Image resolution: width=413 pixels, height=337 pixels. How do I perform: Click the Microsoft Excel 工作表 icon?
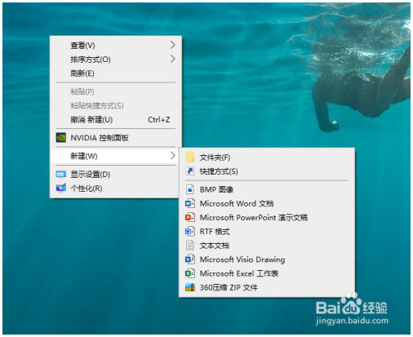click(x=190, y=273)
